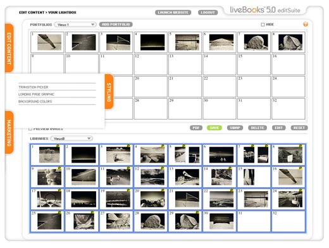Select library thumbnail 10
329x248 pixels.
point(84,177)
